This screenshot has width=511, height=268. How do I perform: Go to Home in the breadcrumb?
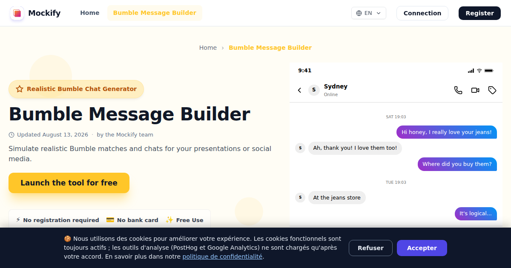pos(208,48)
